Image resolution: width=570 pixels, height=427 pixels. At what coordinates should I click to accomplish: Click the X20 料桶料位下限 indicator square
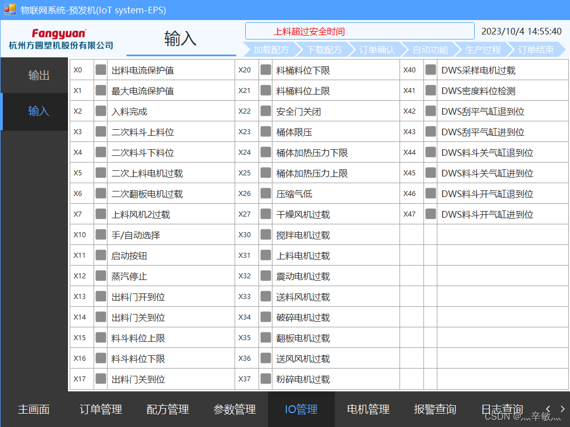click(x=266, y=70)
